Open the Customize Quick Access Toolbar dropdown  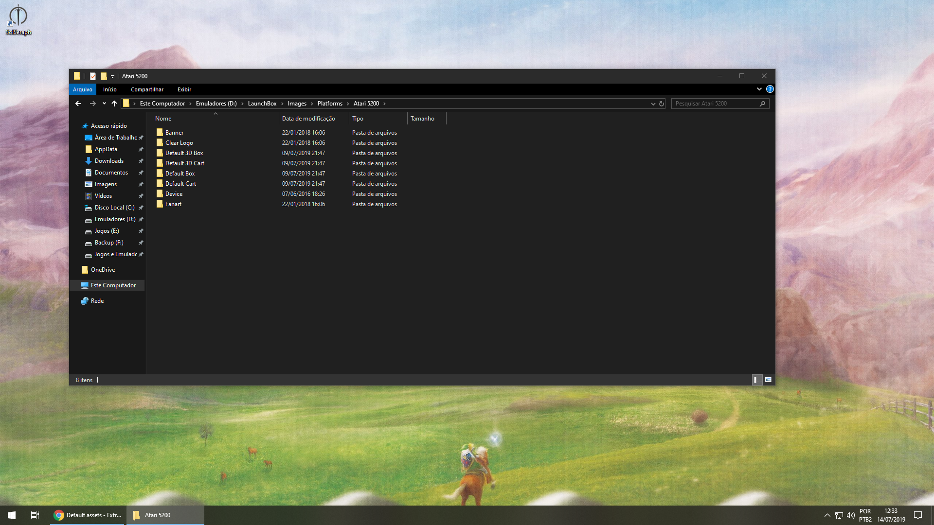112,77
